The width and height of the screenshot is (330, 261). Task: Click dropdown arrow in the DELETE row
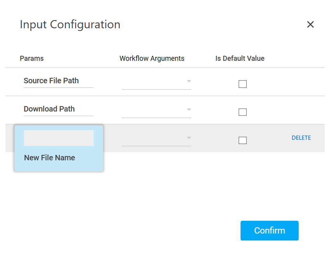[189, 138]
